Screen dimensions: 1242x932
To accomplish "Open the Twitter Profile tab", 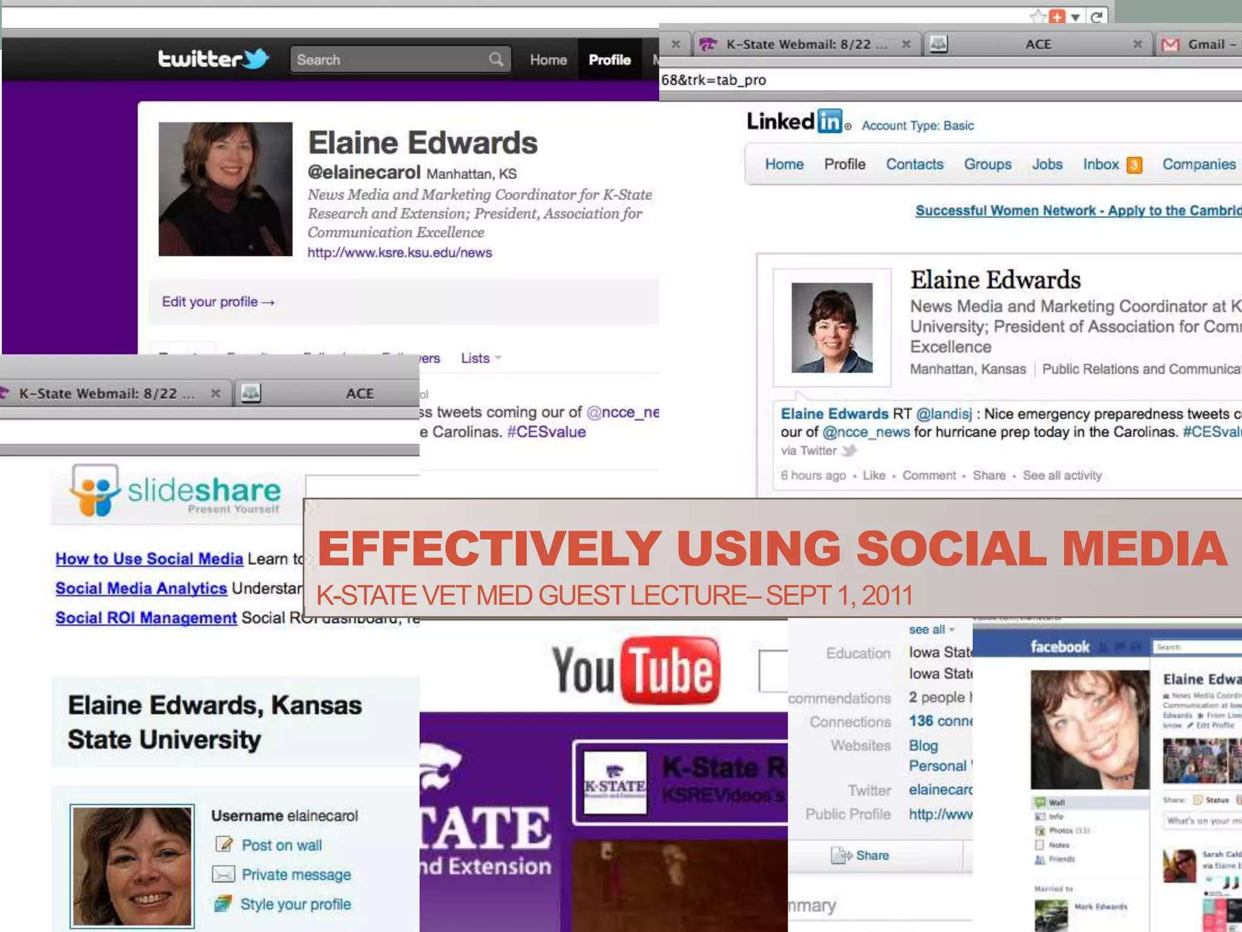I will [x=609, y=59].
